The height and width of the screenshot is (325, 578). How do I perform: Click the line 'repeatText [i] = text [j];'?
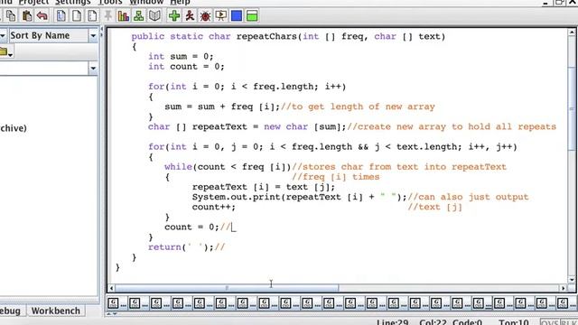point(264,187)
